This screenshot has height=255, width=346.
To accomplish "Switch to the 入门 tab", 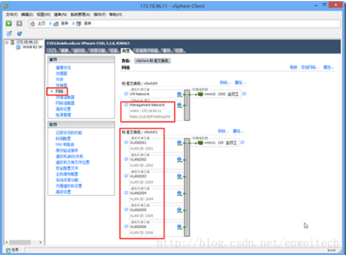I will point(52,51).
